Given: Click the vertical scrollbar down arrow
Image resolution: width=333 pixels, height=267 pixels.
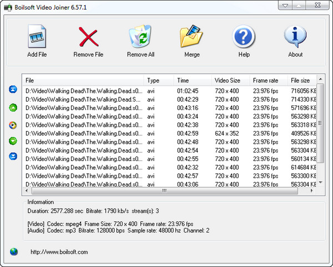Looking at the screenshot, I should [x=320, y=183].
